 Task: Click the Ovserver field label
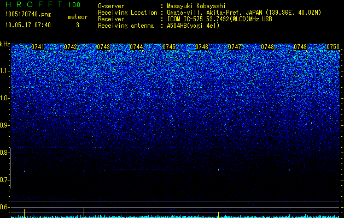coord(111,6)
